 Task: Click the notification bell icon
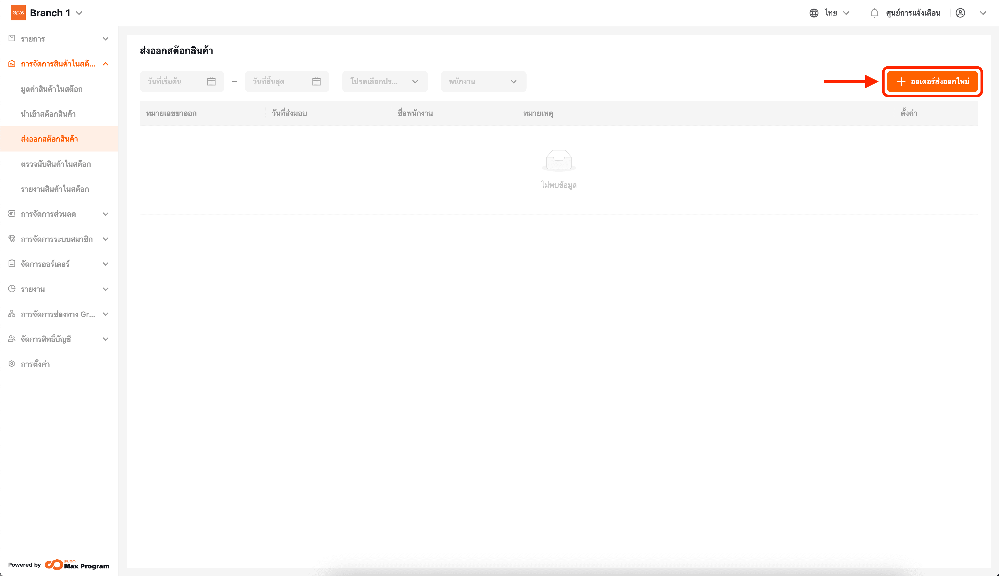pos(874,13)
